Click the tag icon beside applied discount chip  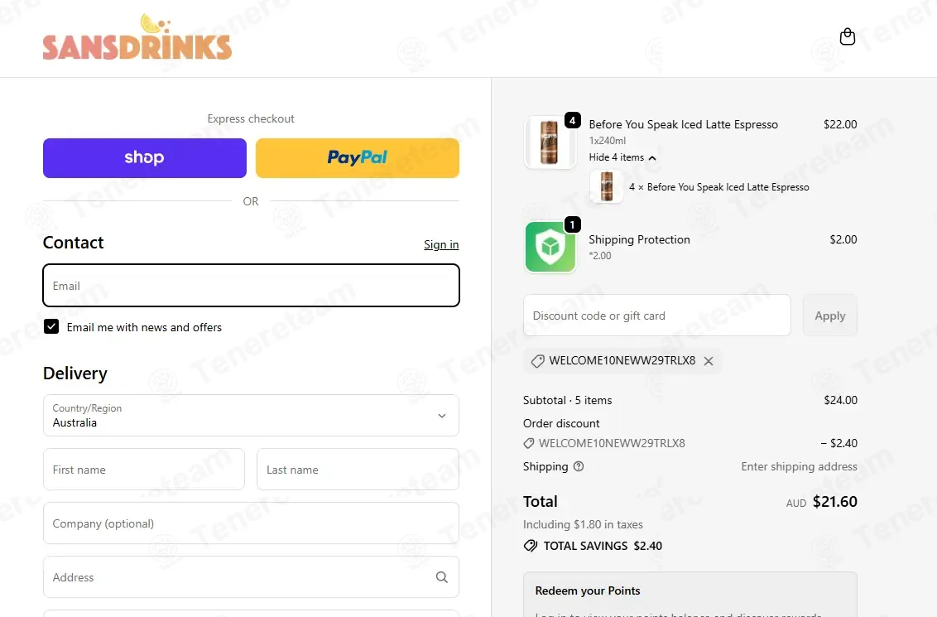tap(538, 361)
